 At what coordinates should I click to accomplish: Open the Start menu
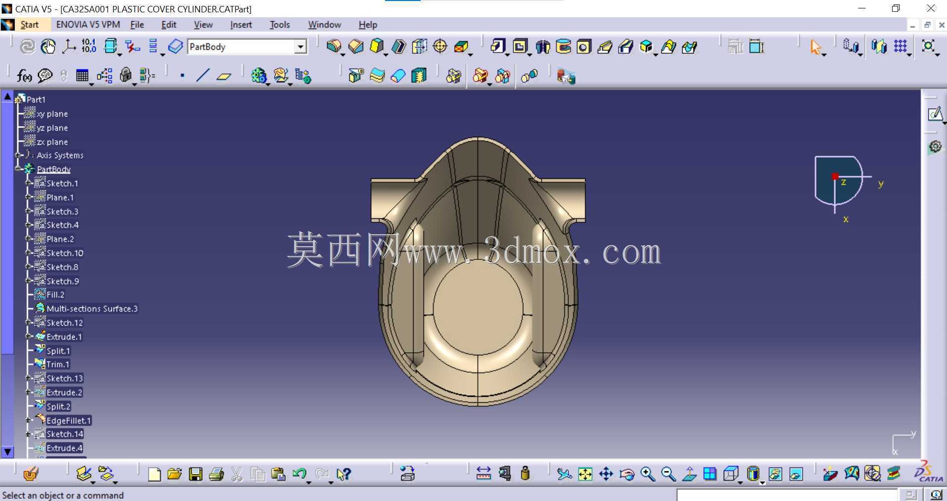[29, 25]
